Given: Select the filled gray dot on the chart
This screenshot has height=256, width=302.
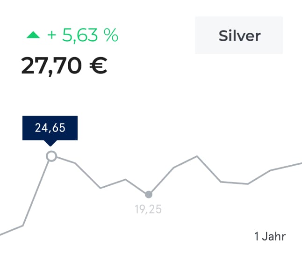Looking at the screenshot, I should 149,194.
